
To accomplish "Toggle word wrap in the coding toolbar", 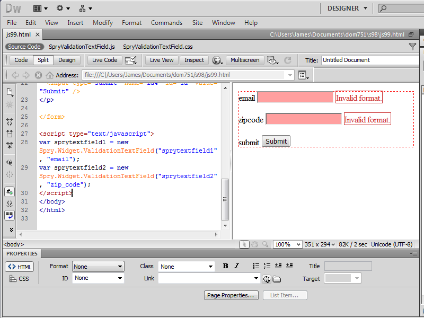I will (10, 215).
